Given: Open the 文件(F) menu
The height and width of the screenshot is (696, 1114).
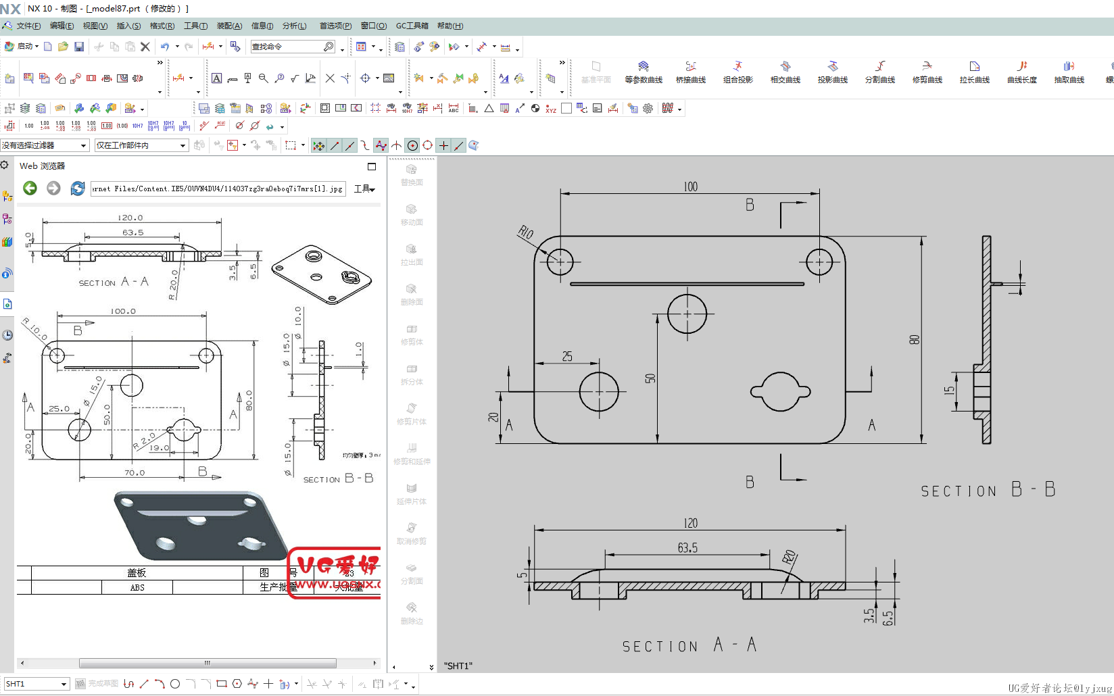Looking at the screenshot, I should 28,26.
